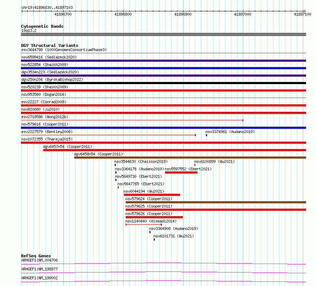The width and height of the screenshot is (316, 286).
Task: Click the dgv250n206 (ByrskaBishop2022) black bar
Action: click(x=163, y=83)
